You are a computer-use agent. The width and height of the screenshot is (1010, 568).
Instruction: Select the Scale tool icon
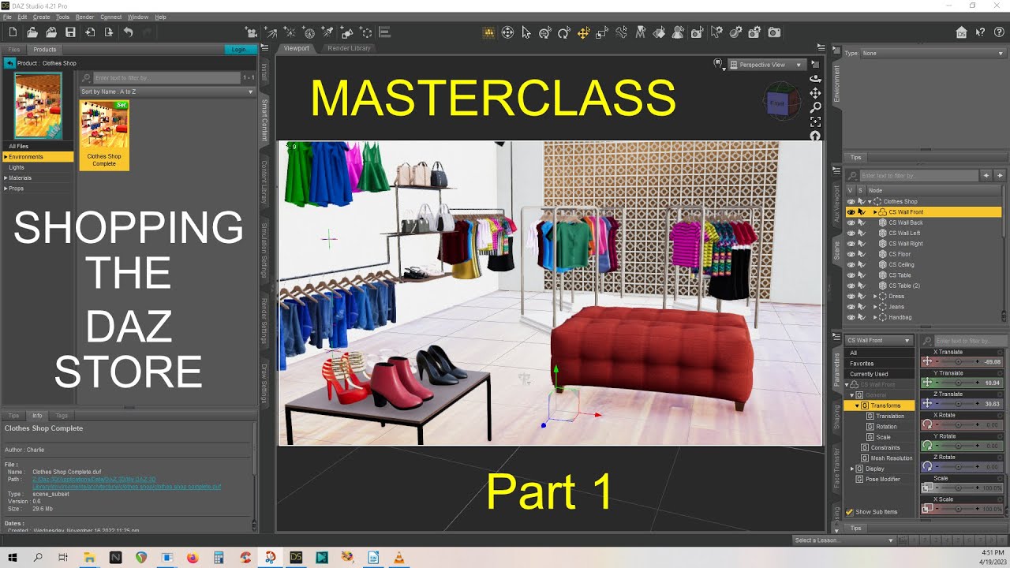602,32
